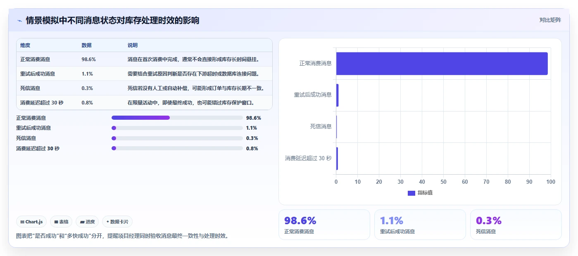Click table cell 0.8%
The height and width of the screenshot is (256, 578).
[x=87, y=103]
